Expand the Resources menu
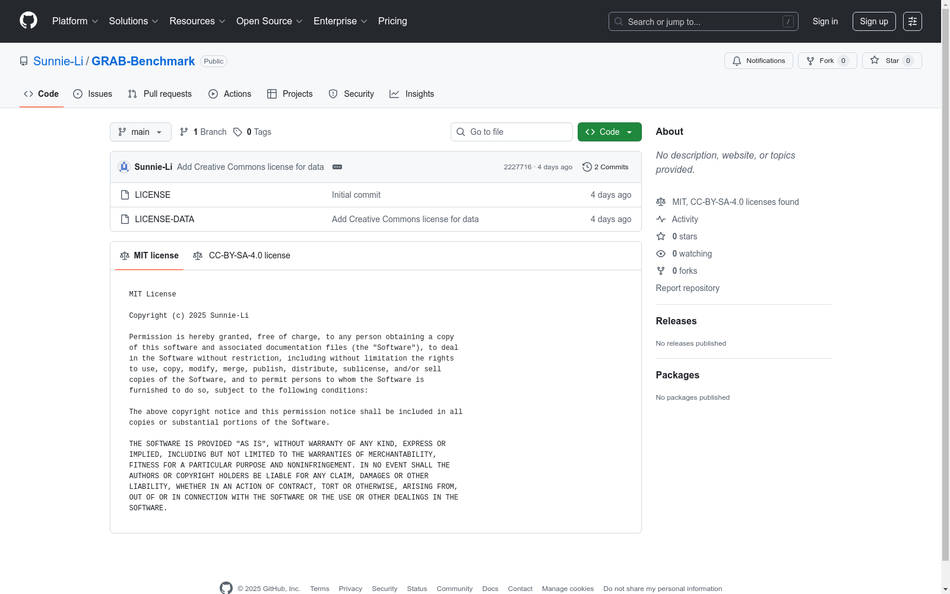The image size is (950, 594). coord(198,21)
